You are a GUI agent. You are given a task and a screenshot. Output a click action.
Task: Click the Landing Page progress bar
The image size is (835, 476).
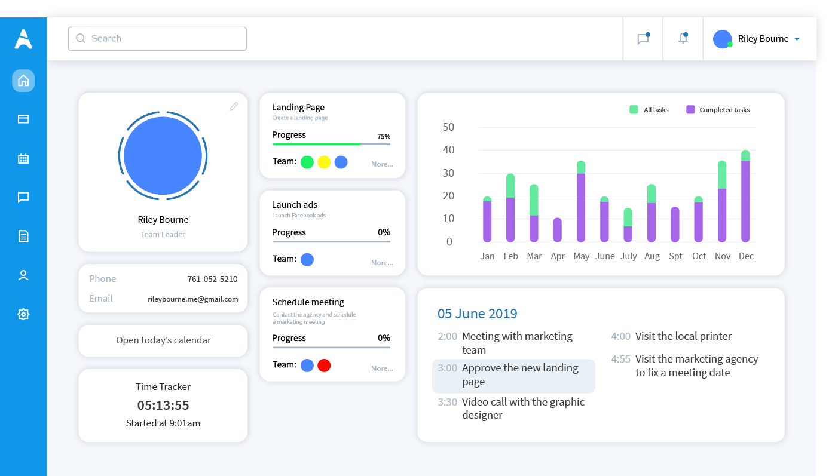(x=331, y=144)
